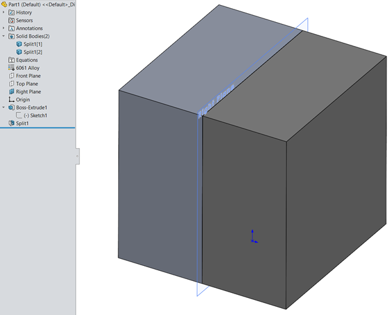Select the 'Split1' feature label at bottom

tap(22, 123)
